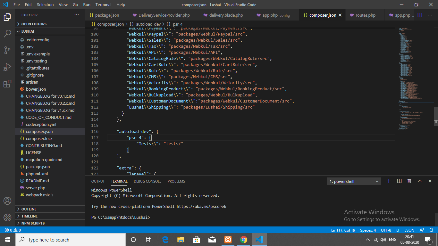Image resolution: width=438 pixels, height=246 pixels.
Task: Open the Source Control view
Action: click(7, 50)
